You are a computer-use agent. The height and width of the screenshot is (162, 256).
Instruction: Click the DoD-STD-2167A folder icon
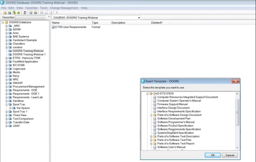pos(151,94)
